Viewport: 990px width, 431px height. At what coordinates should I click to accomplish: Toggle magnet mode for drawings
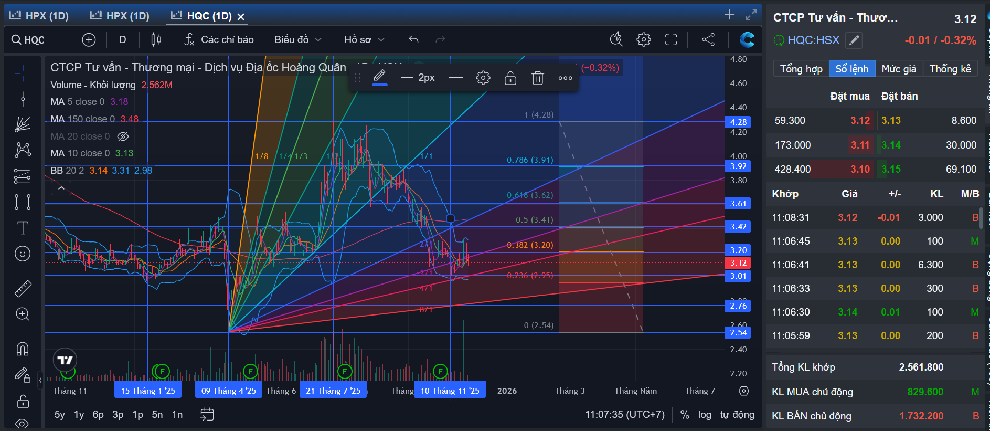click(23, 349)
